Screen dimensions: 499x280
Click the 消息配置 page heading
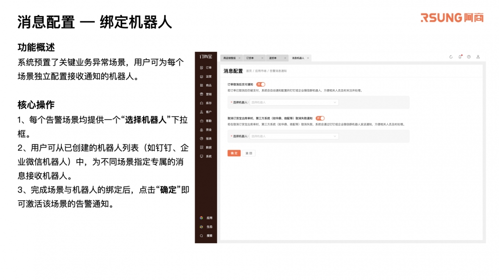click(233, 71)
